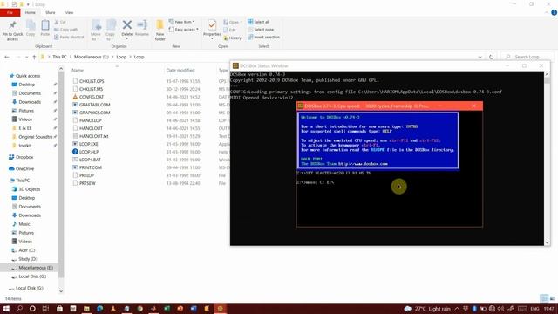Click Invert selection in the ribbon
558x314 pixels.
[x=263, y=37]
